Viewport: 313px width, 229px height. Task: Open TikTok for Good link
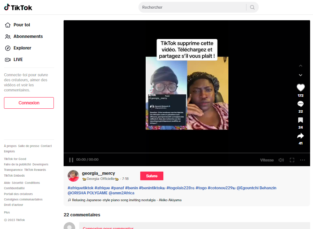15,159
